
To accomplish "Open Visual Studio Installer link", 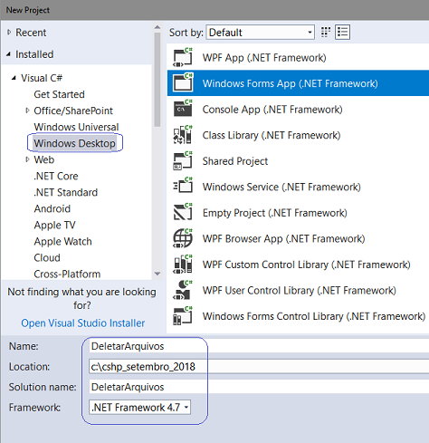I will click(x=83, y=323).
